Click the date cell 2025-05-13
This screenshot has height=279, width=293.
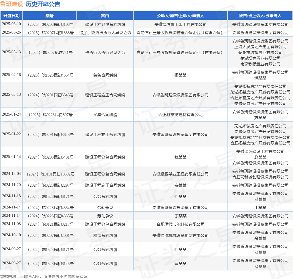[x=11, y=52]
